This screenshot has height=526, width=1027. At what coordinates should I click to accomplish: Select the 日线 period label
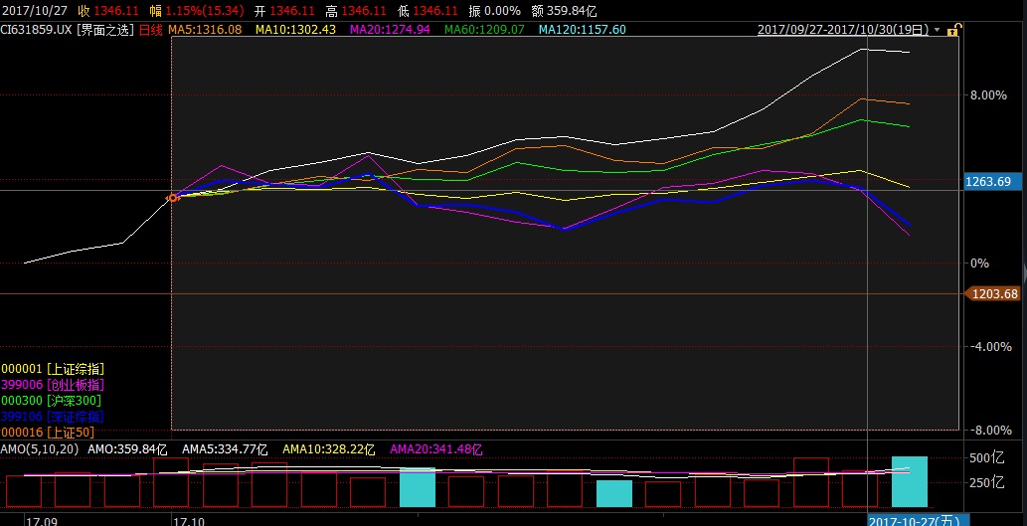pos(149,30)
